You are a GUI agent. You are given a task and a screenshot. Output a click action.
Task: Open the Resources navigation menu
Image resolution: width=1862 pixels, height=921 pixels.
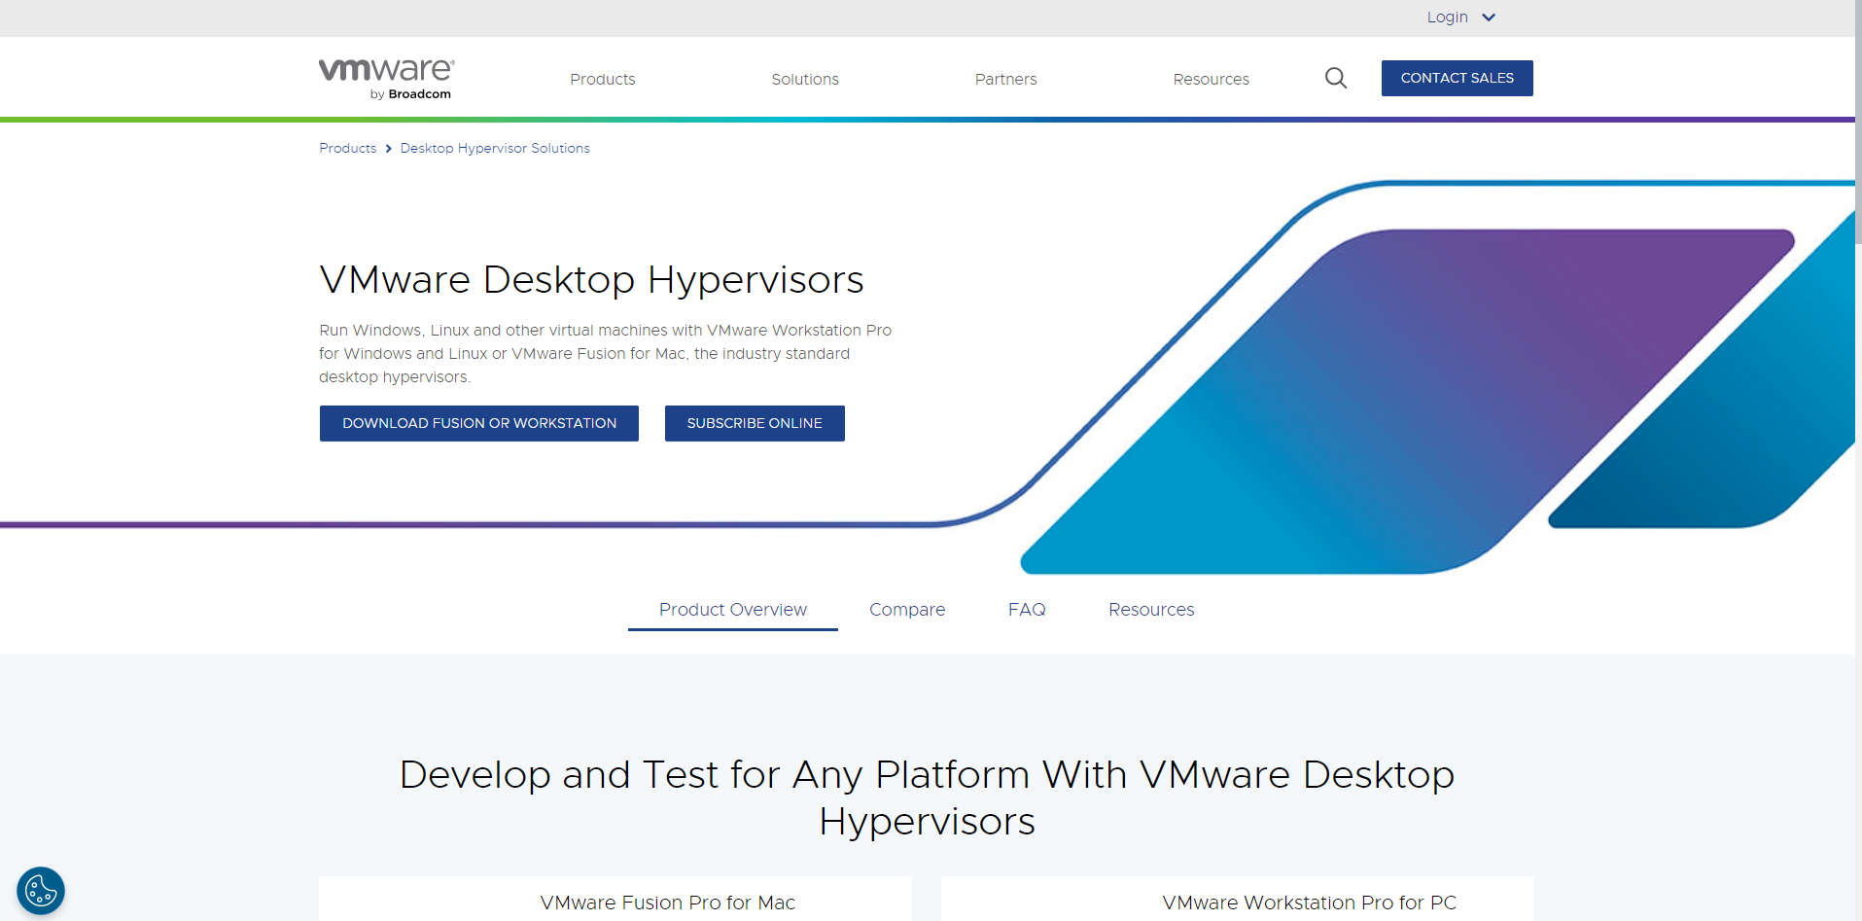click(x=1211, y=80)
